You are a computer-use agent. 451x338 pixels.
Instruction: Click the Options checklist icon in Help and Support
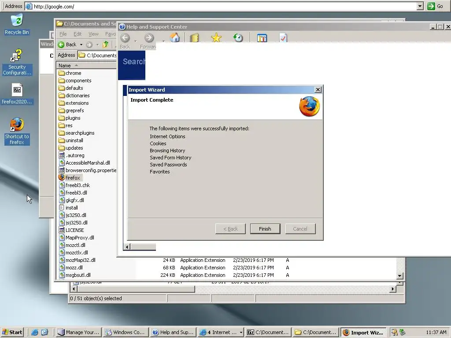click(x=283, y=38)
